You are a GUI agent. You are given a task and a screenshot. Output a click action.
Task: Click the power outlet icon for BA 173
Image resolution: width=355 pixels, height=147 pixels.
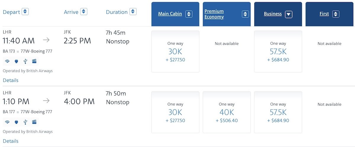click(x=17, y=61)
